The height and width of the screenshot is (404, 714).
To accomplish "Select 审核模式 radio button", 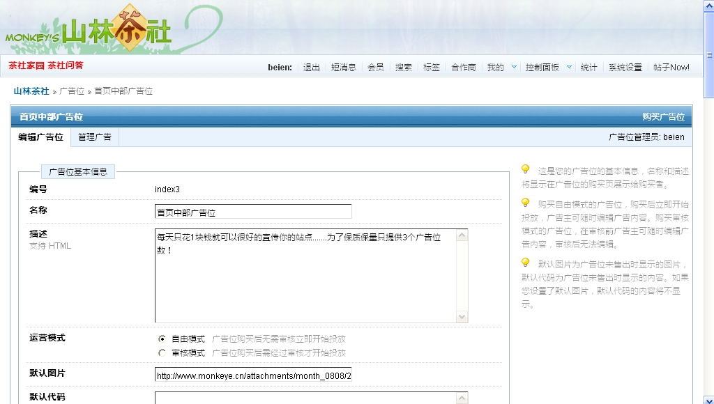I will [x=162, y=352].
